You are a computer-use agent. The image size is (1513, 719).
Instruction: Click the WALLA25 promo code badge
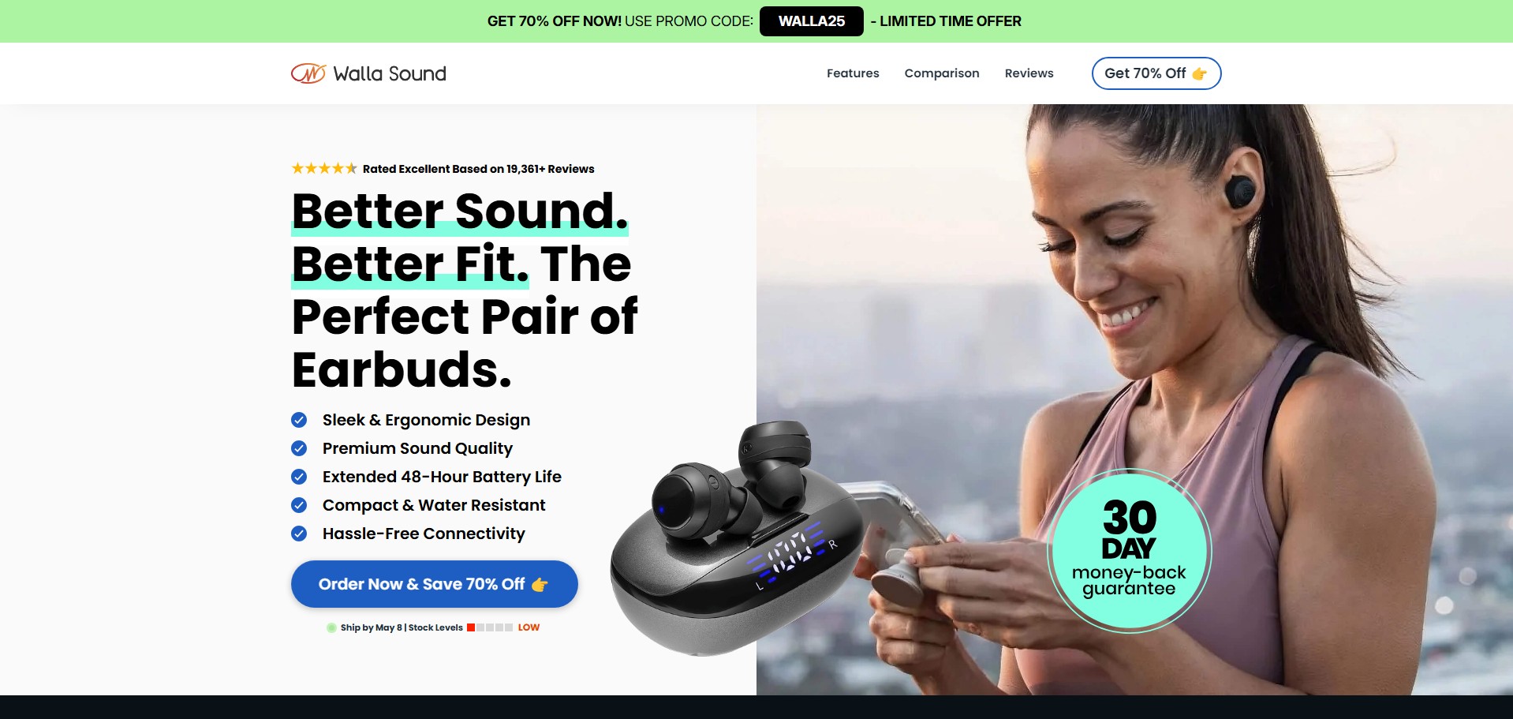[812, 21]
